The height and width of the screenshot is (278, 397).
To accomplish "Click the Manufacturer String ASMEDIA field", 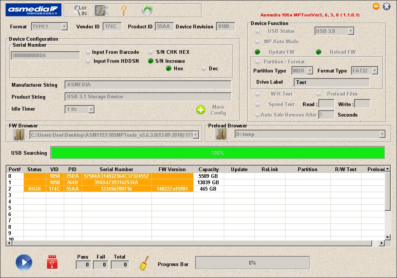I will click(148, 85).
